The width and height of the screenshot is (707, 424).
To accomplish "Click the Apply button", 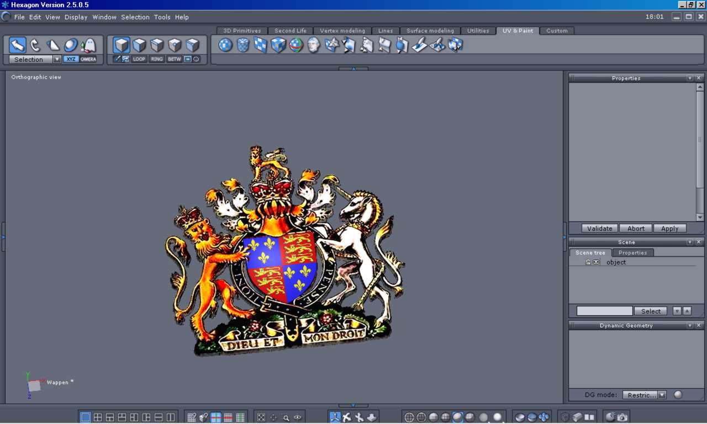I will click(670, 229).
